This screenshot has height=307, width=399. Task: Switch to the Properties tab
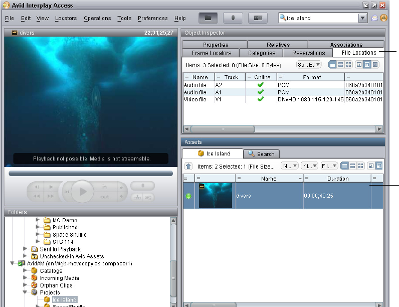[x=215, y=44]
